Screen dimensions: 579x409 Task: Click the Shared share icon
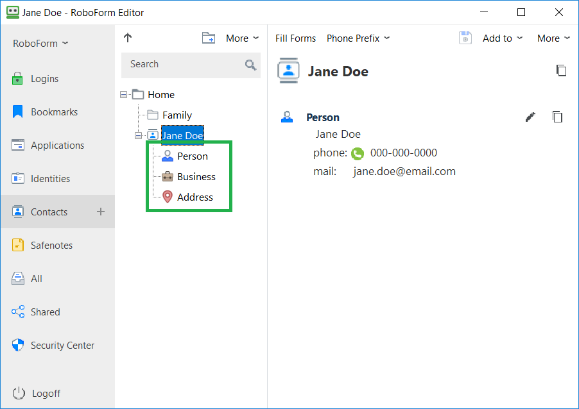tap(18, 312)
